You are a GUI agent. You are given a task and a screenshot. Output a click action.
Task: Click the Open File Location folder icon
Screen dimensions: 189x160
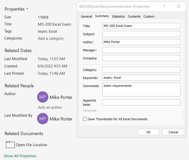point(10,144)
